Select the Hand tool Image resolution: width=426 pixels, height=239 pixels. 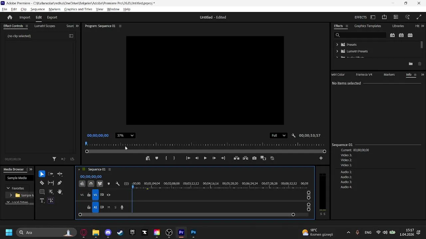point(60,192)
